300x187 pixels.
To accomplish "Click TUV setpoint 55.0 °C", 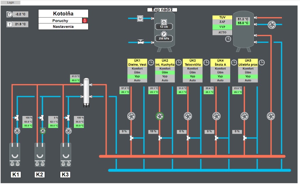I will [x=243, y=23].
